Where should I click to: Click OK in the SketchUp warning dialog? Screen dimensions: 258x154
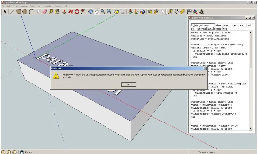pyautogui.click(x=128, y=84)
